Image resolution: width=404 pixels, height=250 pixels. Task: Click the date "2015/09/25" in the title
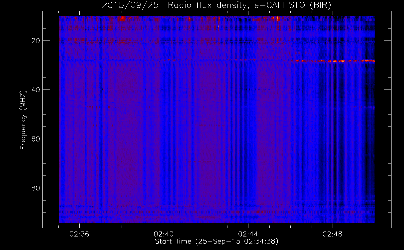(130, 5)
